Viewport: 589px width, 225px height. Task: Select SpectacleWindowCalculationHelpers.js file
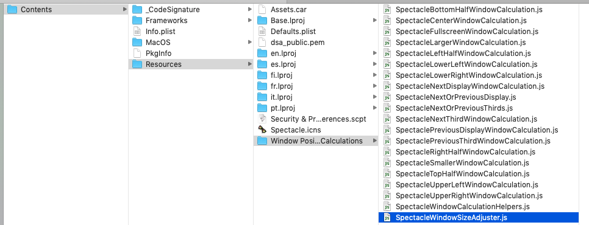coord(462,207)
